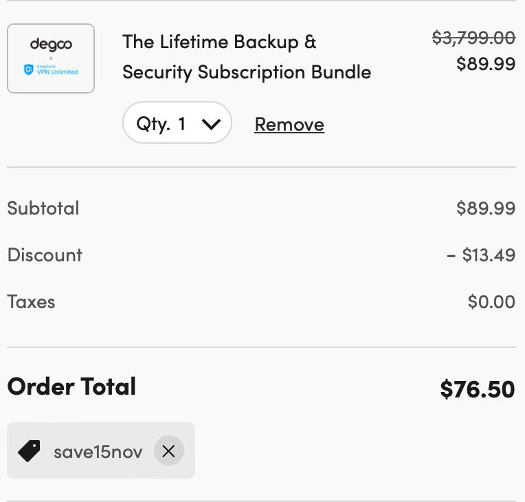
Task: Click the VPN Unlimited shield icon
Action: click(29, 69)
